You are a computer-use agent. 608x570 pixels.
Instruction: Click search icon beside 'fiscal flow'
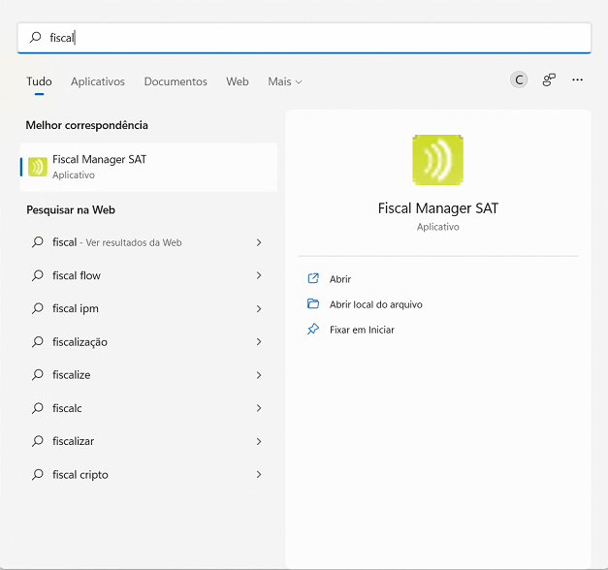point(38,275)
